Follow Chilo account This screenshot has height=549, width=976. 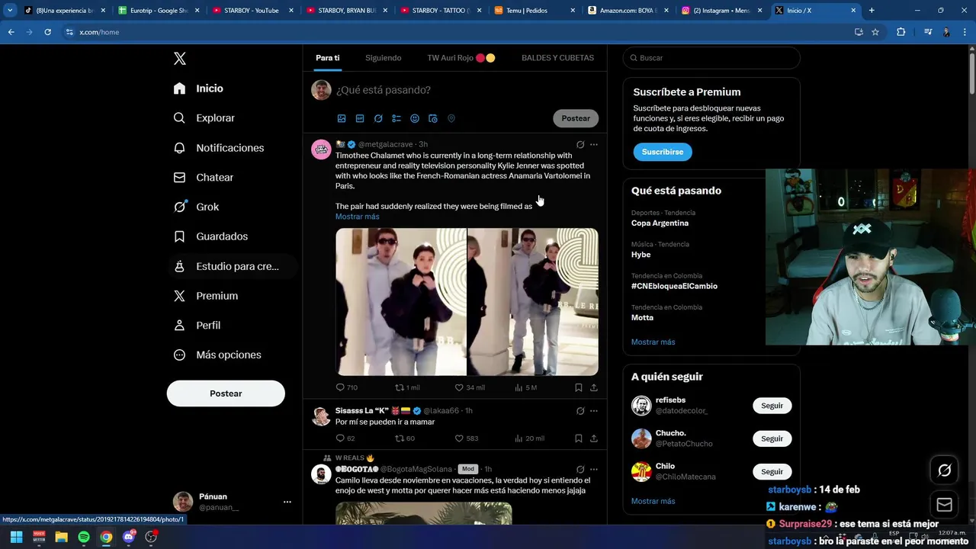[772, 471]
